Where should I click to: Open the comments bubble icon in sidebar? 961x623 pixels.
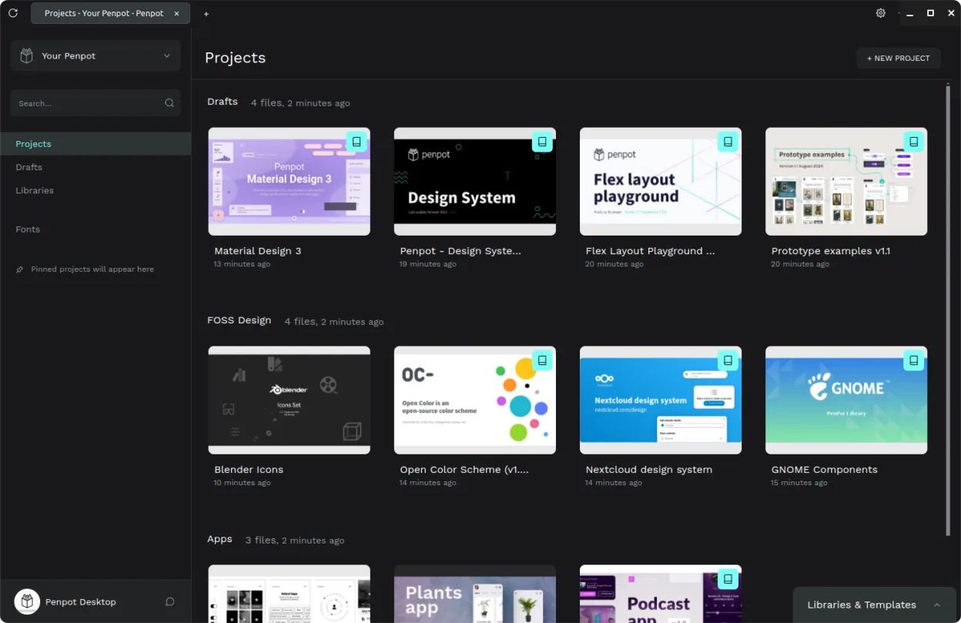[x=170, y=601]
